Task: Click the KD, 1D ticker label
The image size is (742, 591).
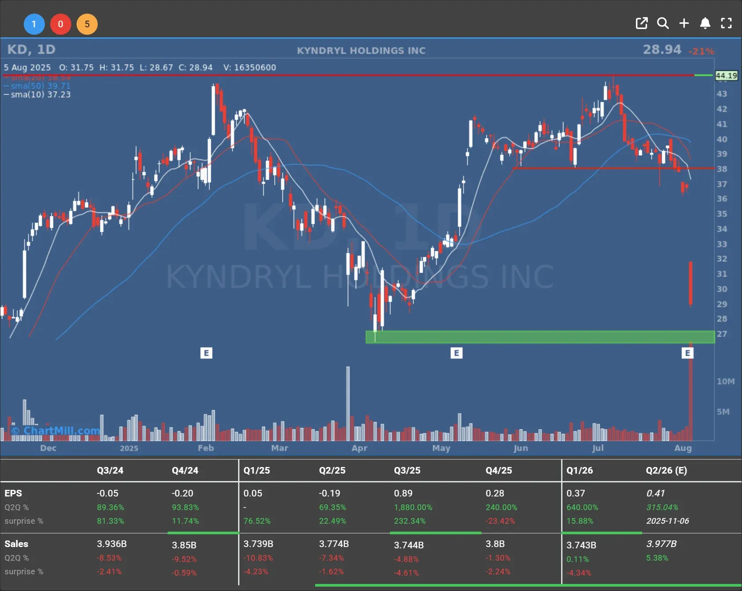Action: [32, 49]
